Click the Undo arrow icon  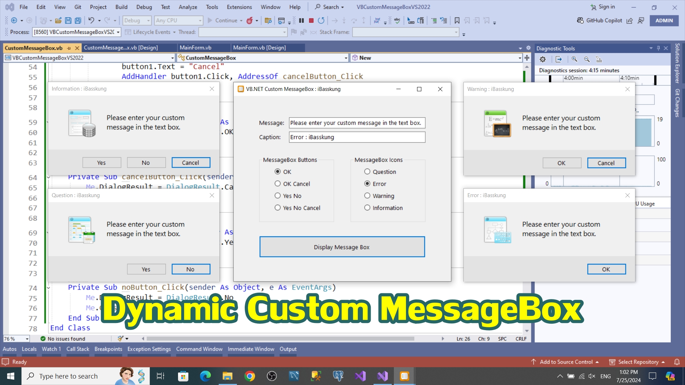91,21
